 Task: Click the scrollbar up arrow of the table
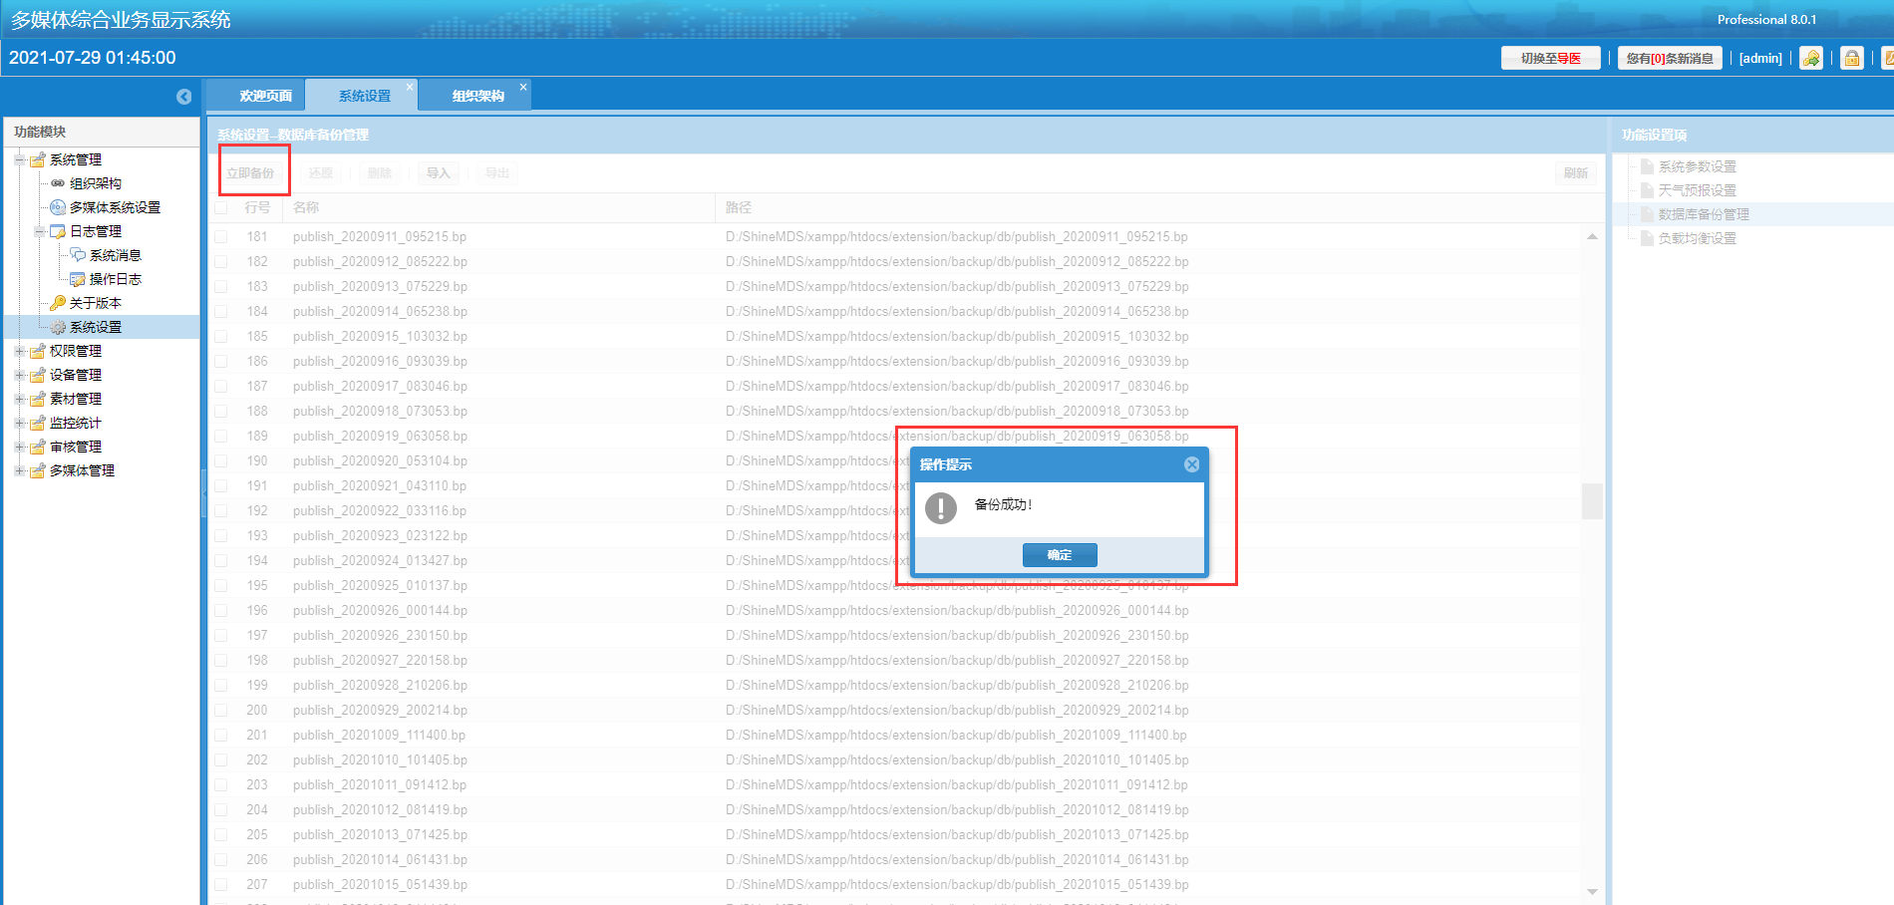tap(1592, 236)
